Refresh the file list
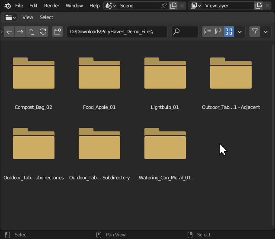The width and height of the screenshot is (275, 239). pos(43,32)
